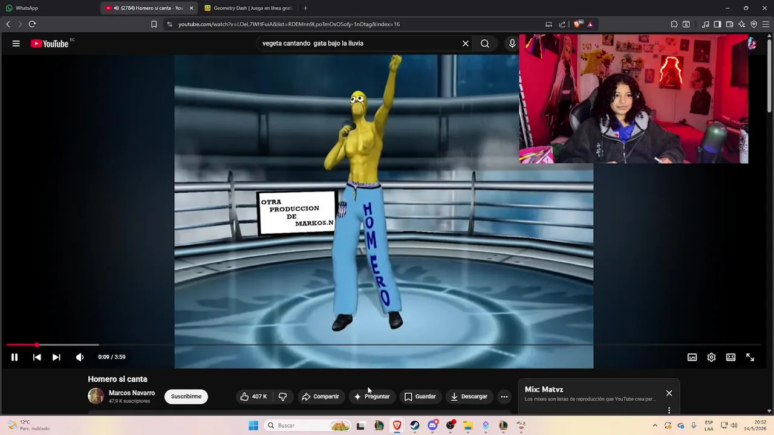This screenshot has width=774, height=435.
Task: Enter fullscreen mode
Action: pyautogui.click(x=750, y=357)
